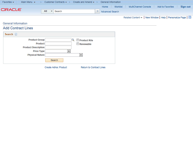Open Create and Amend breadcrumb menu
This screenshot has height=145, width=193.
coord(84,2)
